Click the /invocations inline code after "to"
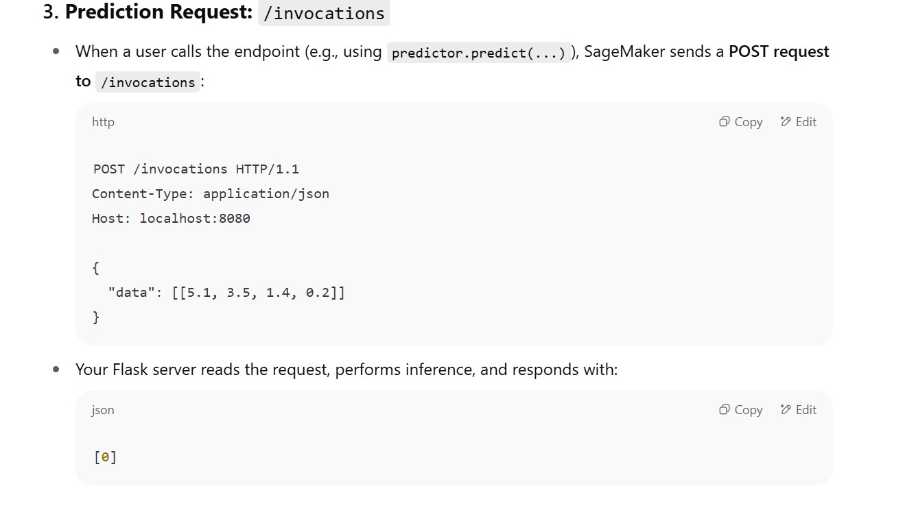The height and width of the screenshot is (508, 916). tap(148, 82)
